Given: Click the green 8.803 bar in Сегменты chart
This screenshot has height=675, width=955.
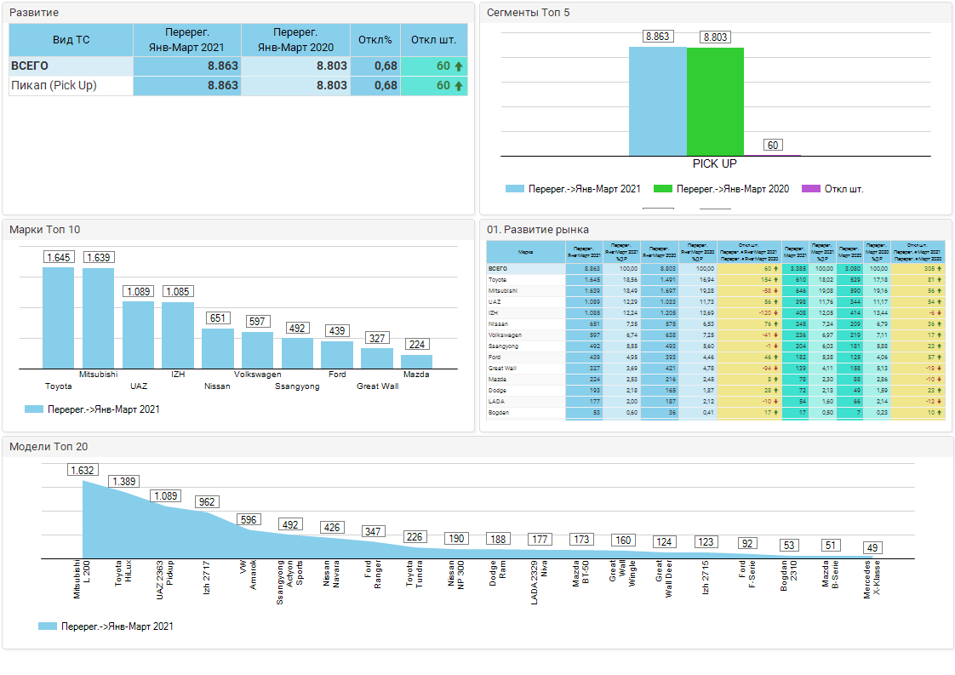Looking at the screenshot, I should (x=715, y=101).
